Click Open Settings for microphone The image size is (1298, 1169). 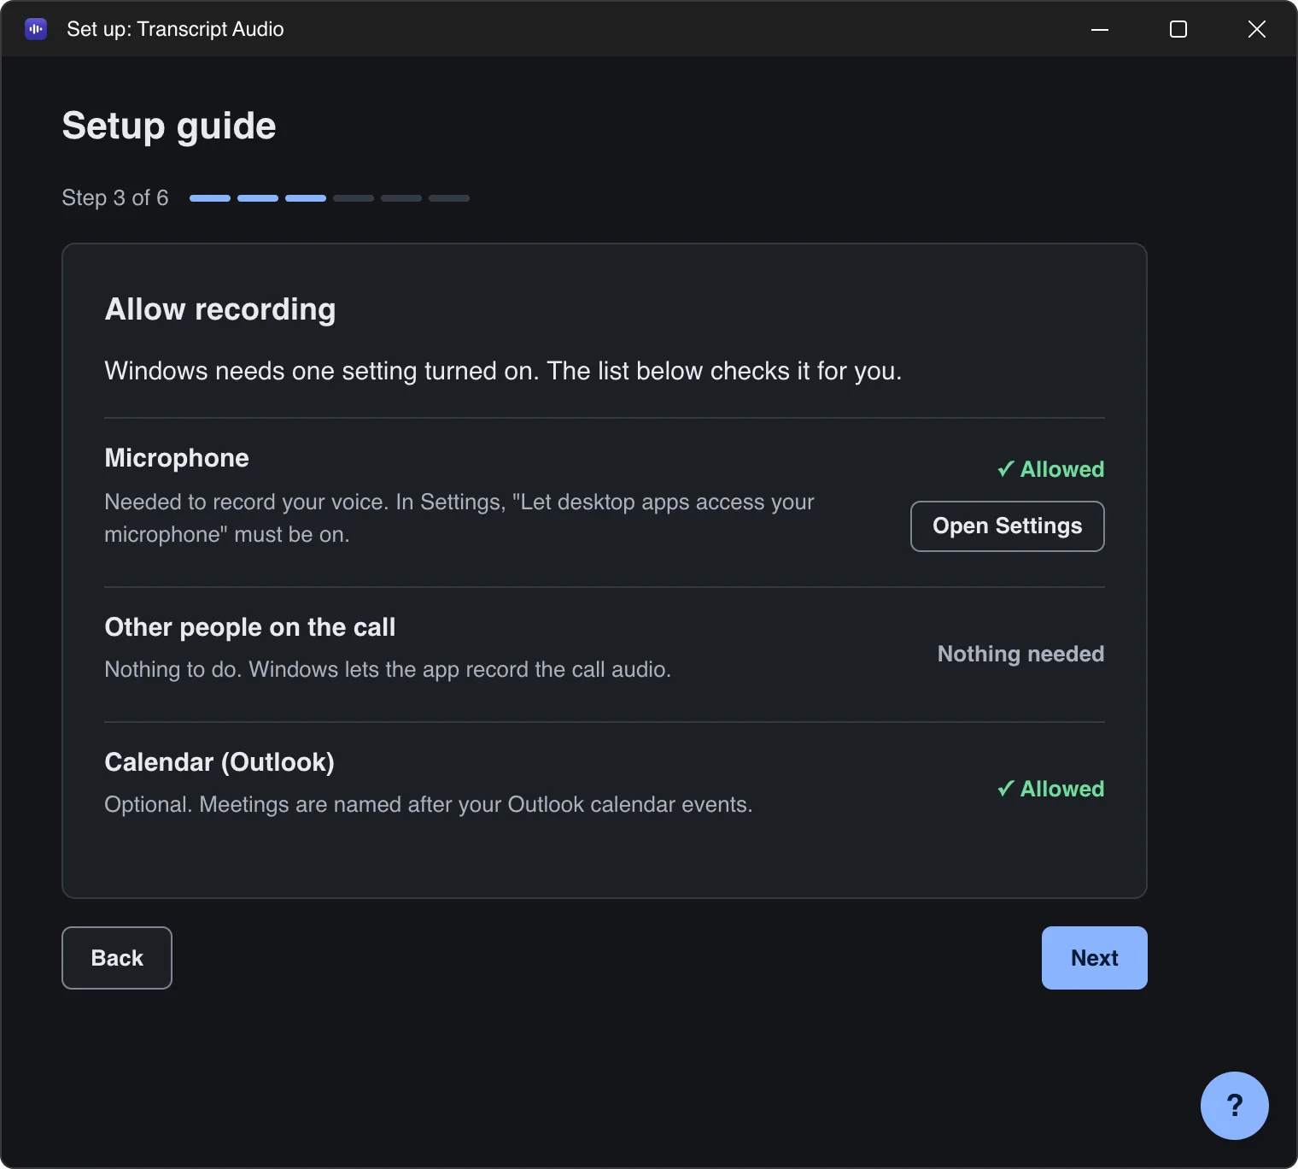coord(1007,526)
